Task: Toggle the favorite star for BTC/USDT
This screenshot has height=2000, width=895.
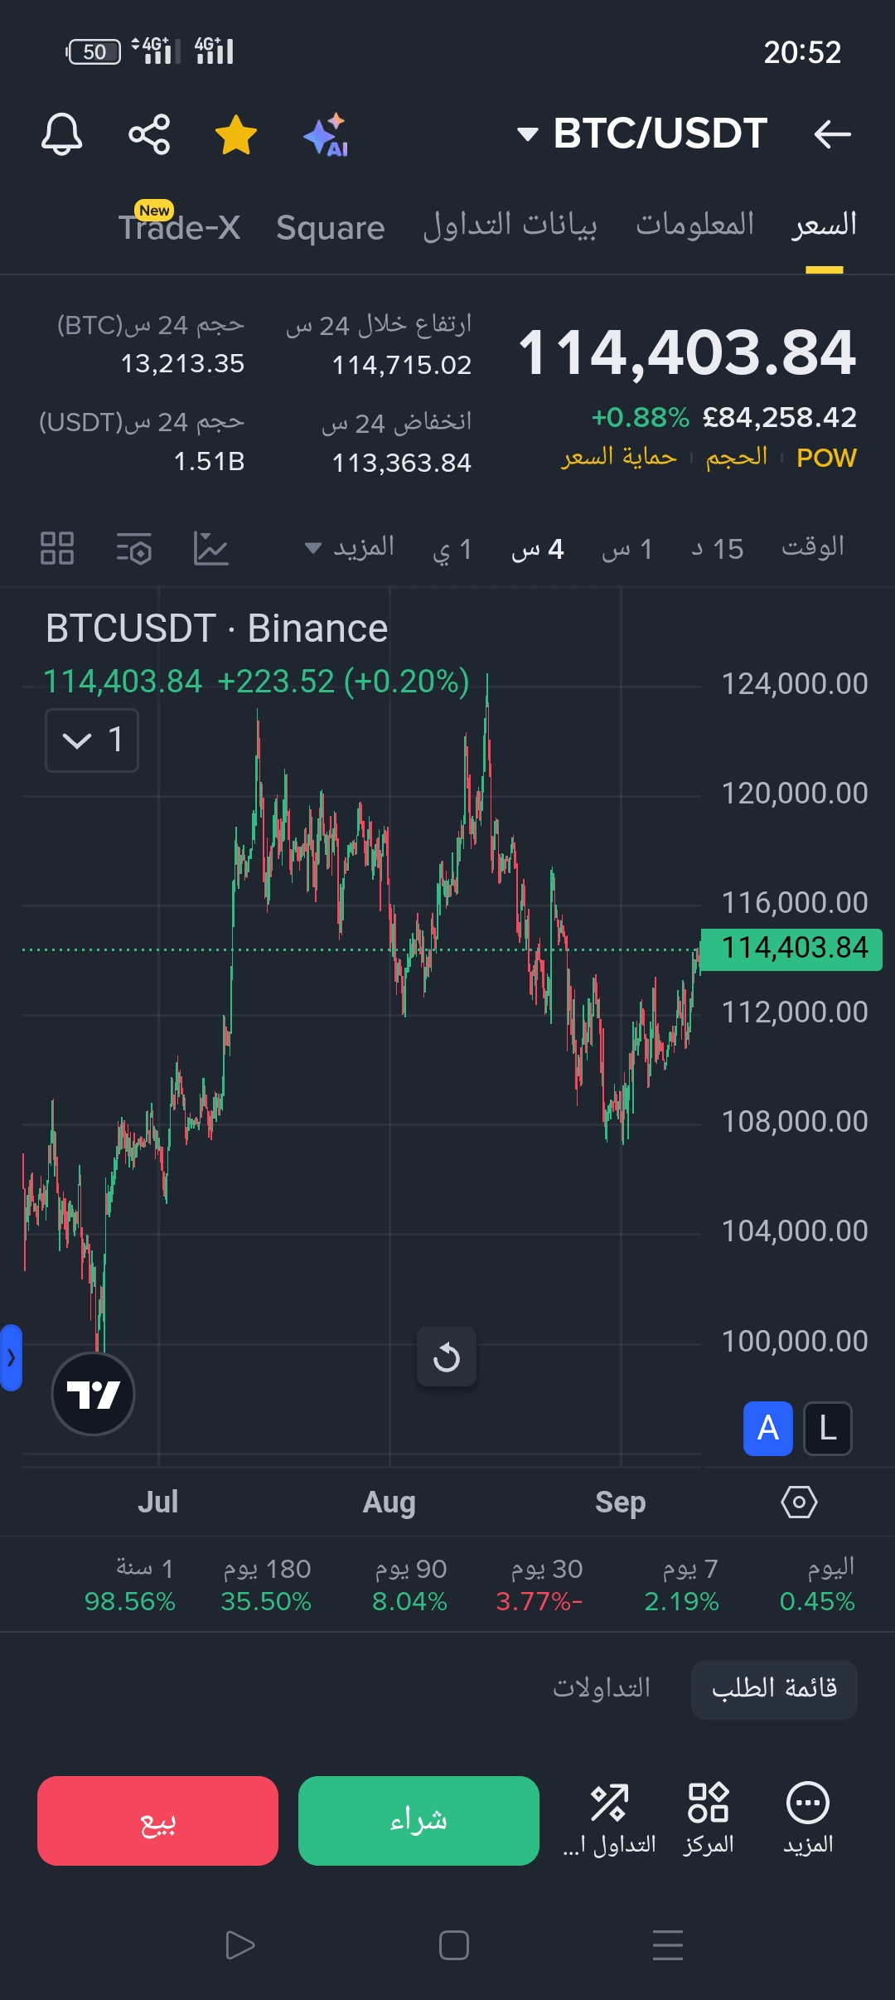Action: coord(236,134)
